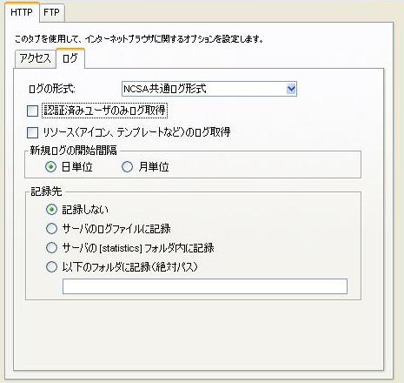Click the absolute path folder text field
404x383 pixels.
tap(205, 286)
